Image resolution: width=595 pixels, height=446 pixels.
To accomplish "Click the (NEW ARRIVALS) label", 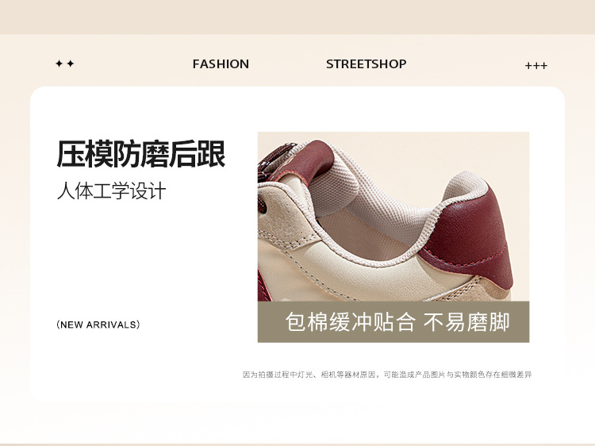I will click(x=98, y=325).
